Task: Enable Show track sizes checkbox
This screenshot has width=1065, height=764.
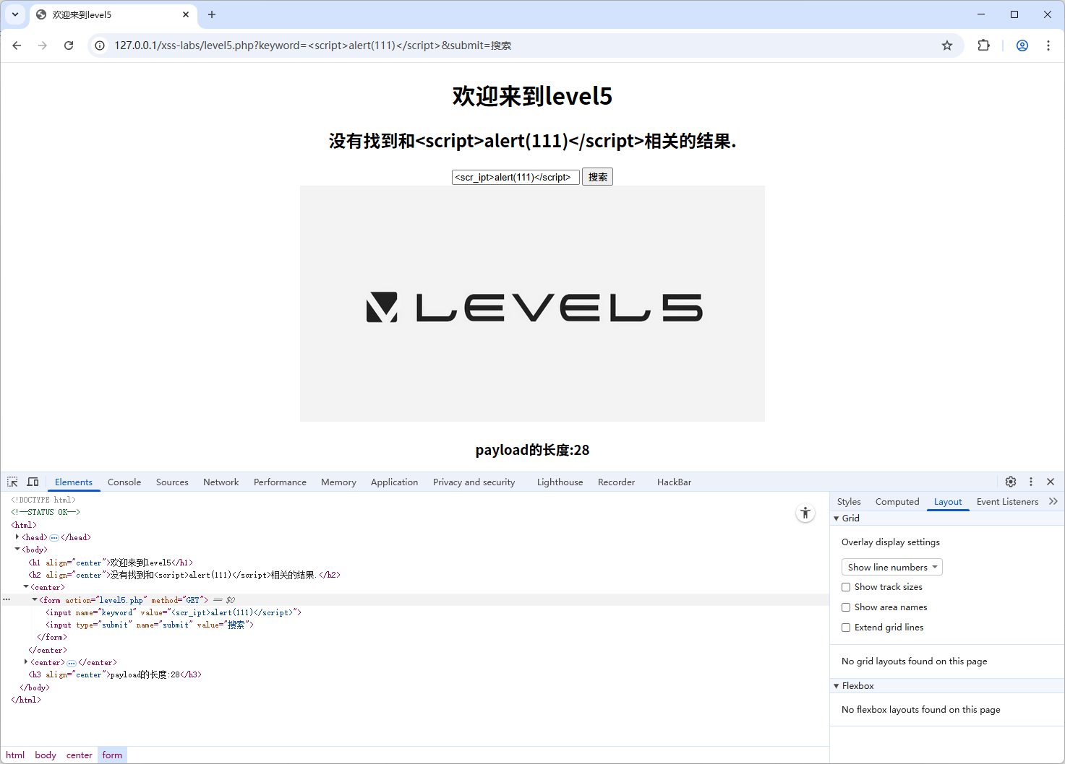Action: click(x=846, y=587)
